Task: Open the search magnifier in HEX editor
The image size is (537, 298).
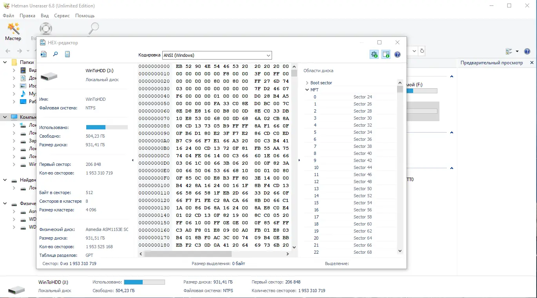Action: (x=55, y=55)
